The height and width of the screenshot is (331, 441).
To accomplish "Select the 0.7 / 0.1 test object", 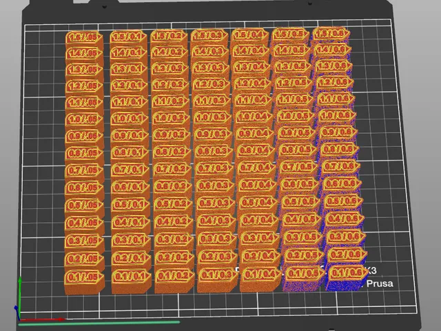I will tap(130, 170).
